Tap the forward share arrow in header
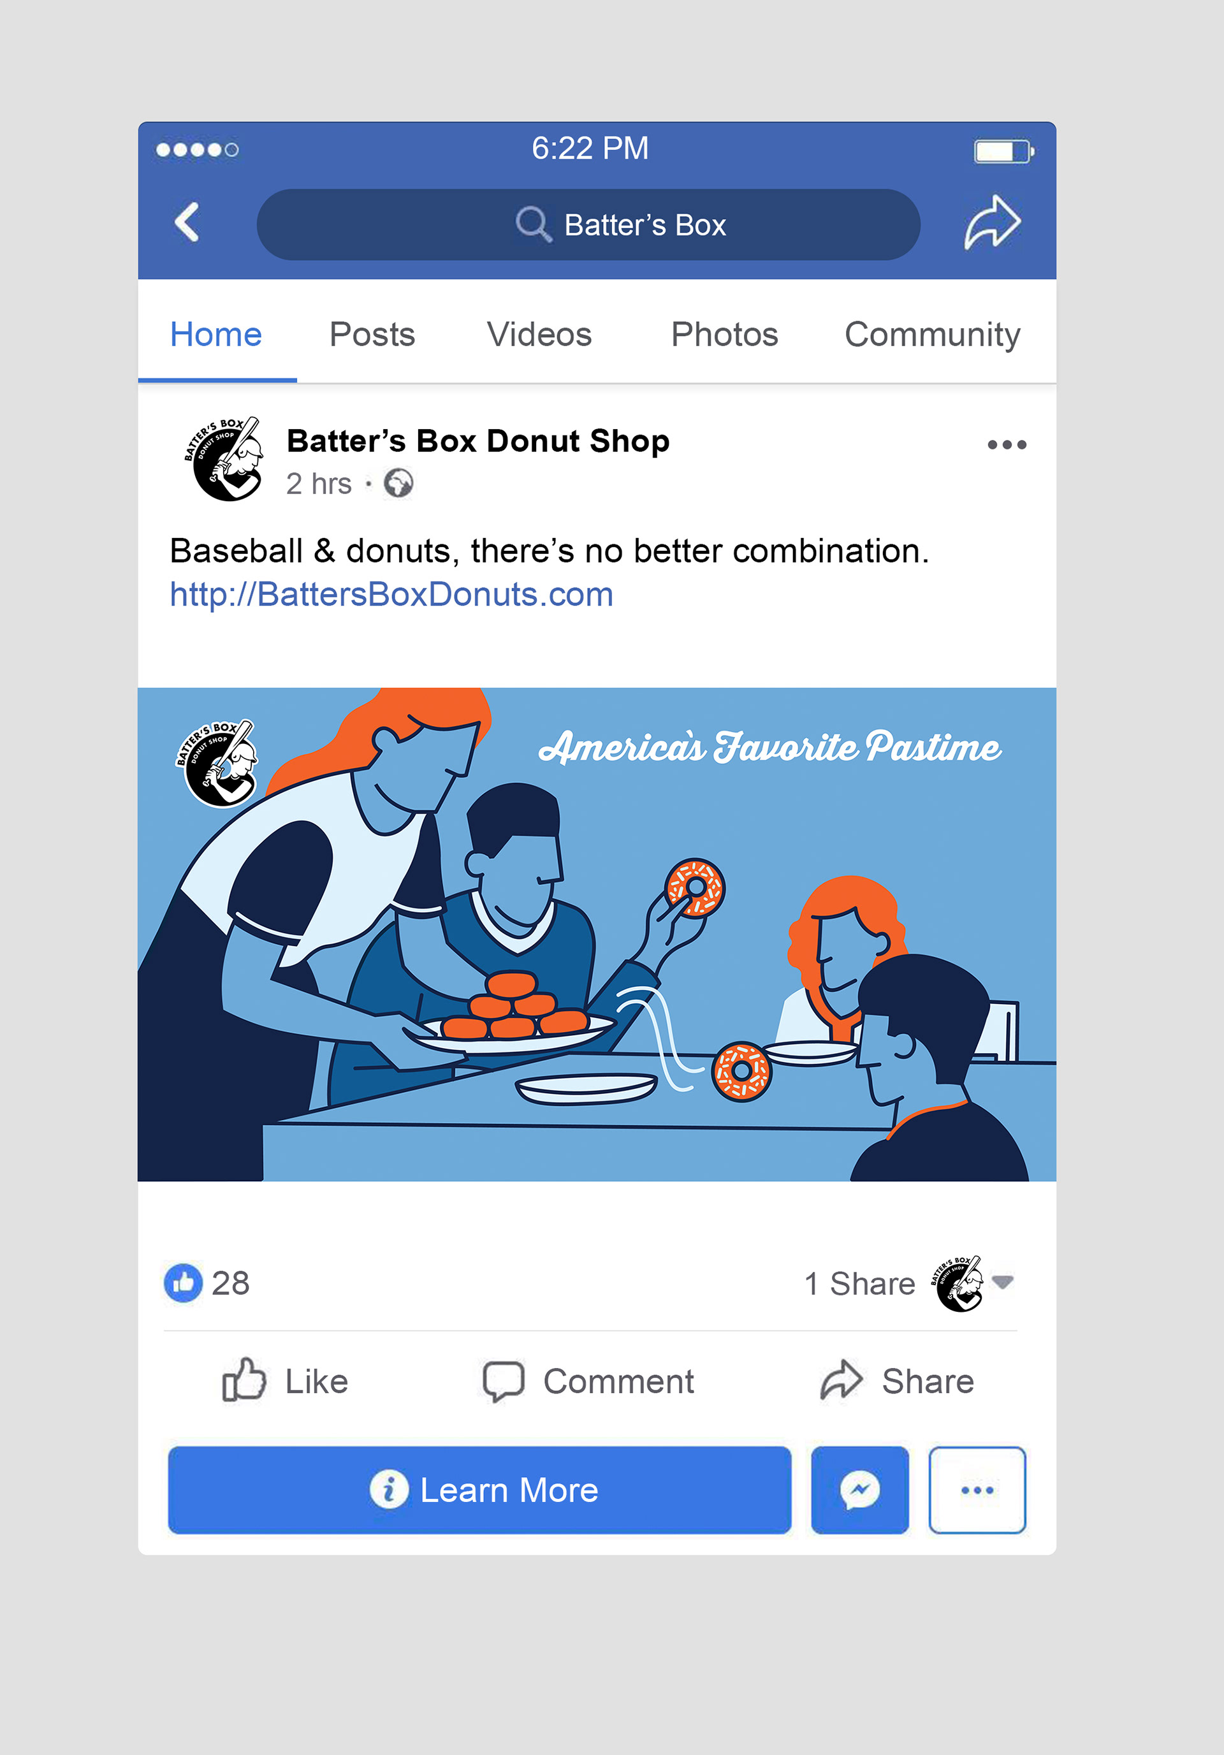The height and width of the screenshot is (1755, 1224). point(991,222)
